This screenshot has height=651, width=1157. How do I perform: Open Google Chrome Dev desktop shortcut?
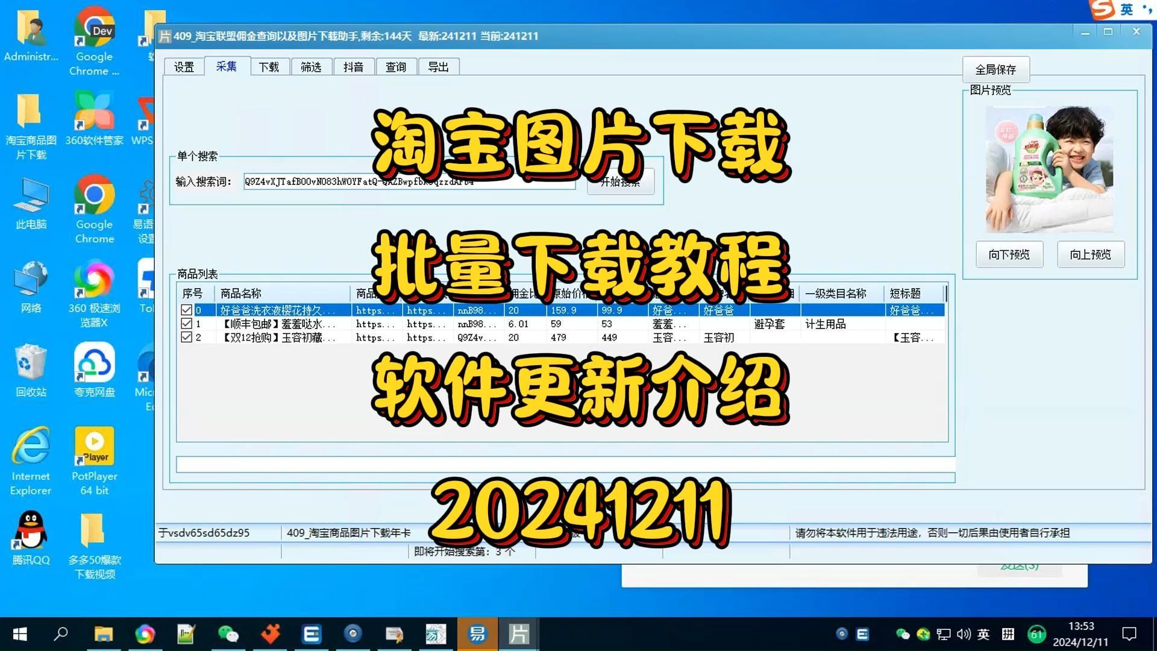(94, 41)
